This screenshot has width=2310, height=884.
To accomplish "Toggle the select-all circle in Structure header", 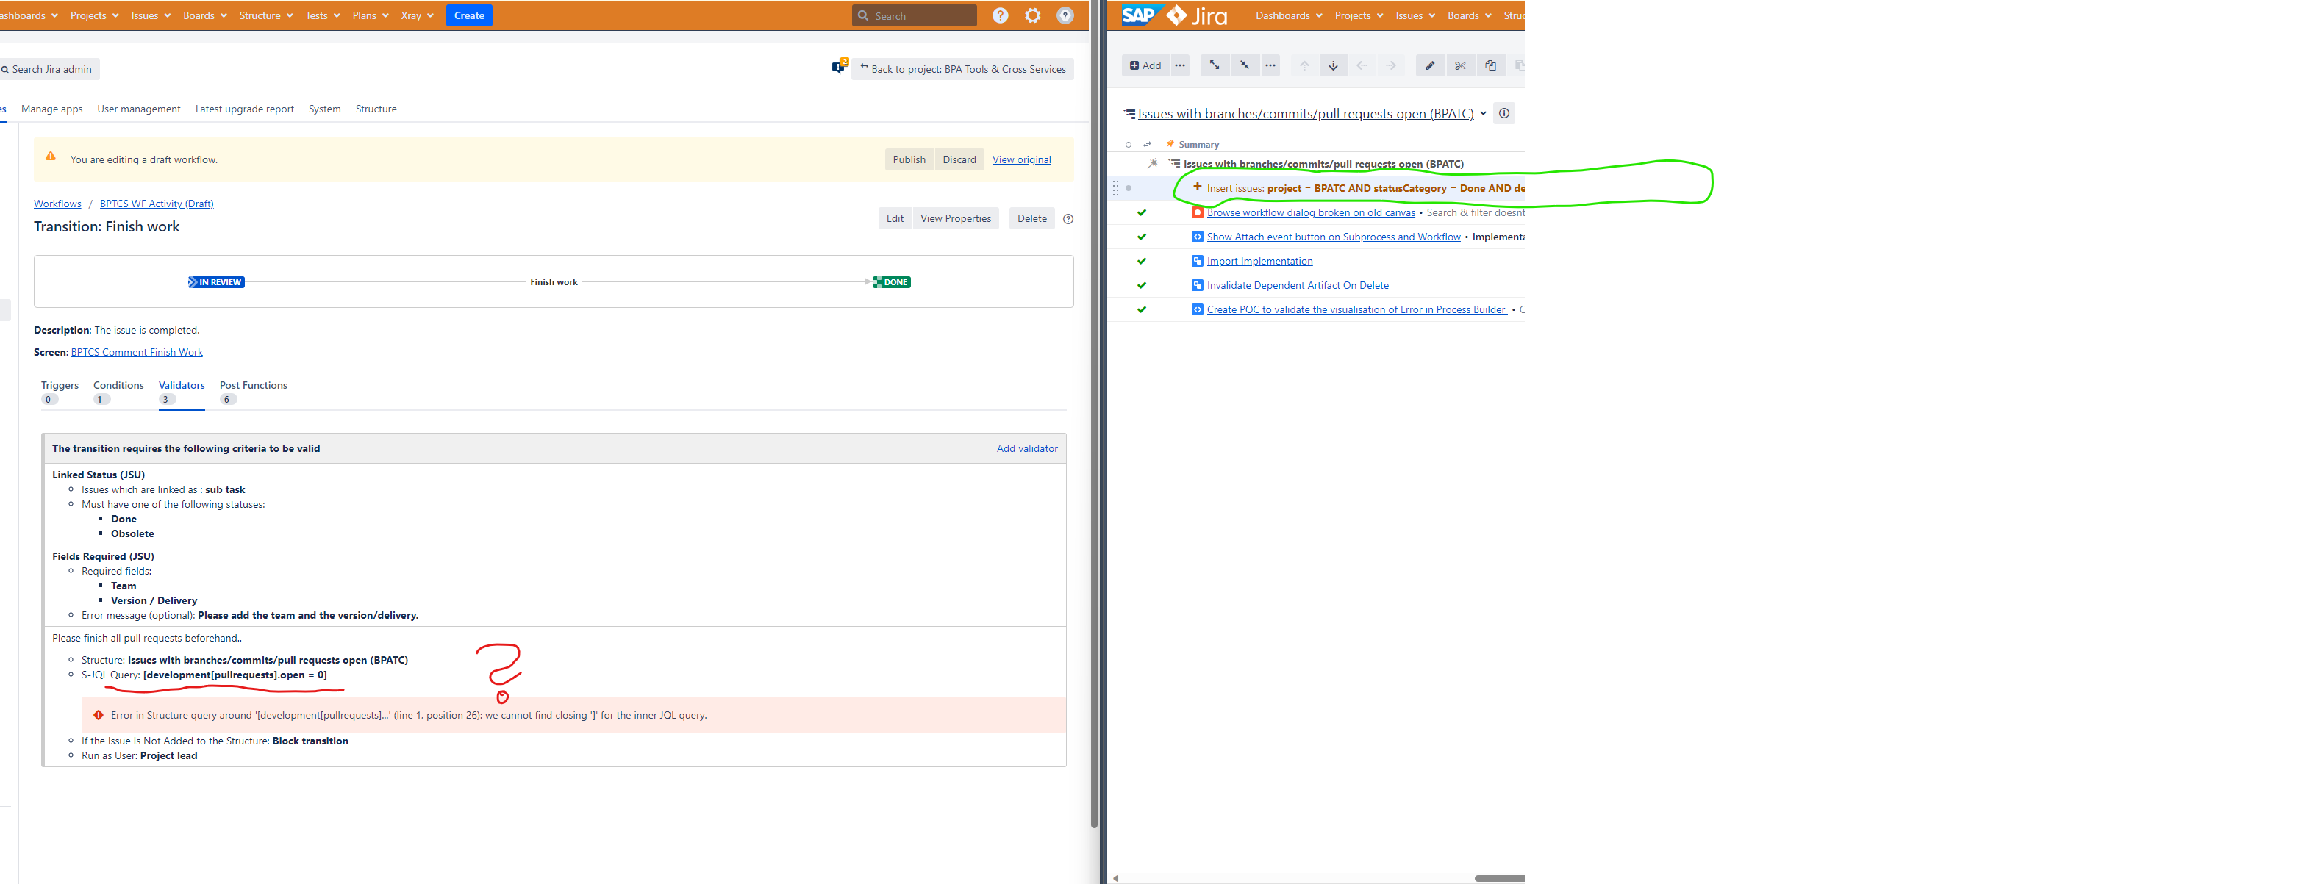I will pyautogui.click(x=1128, y=144).
